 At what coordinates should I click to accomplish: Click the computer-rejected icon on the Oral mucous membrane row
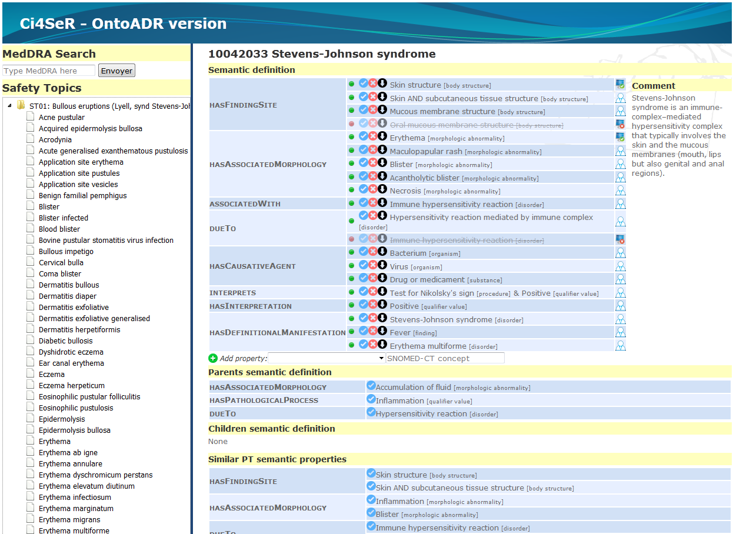click(620, 124)
